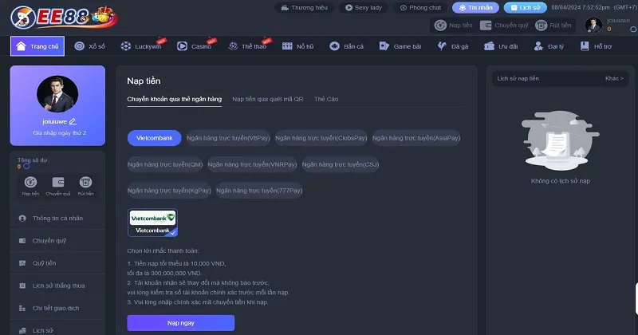Image resolution: width=638 pixels, height=335 pixels.
Task: Click the large profile picture in sidebar
Action: point(57,97)
